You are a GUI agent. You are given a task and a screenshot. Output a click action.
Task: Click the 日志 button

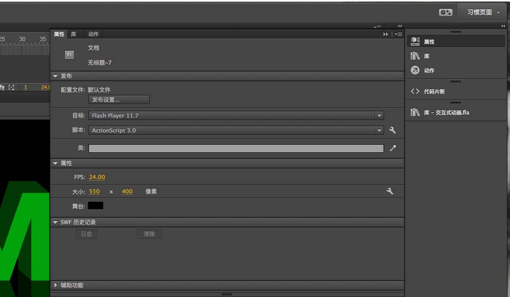coord(86,234)
